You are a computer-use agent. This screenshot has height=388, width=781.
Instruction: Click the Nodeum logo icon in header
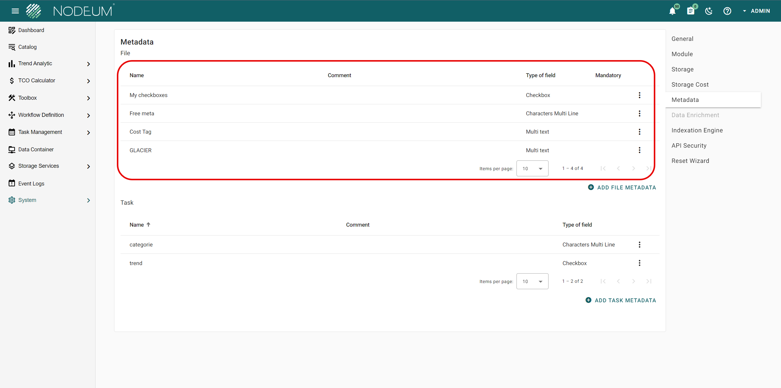click(x=33, y=11)
